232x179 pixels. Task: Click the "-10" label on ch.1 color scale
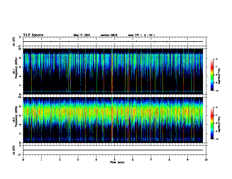click(x=216, y=91)
